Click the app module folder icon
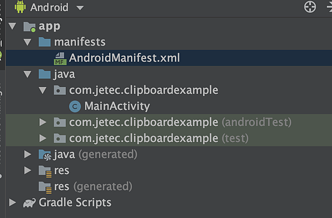 [x=29, y=27]
